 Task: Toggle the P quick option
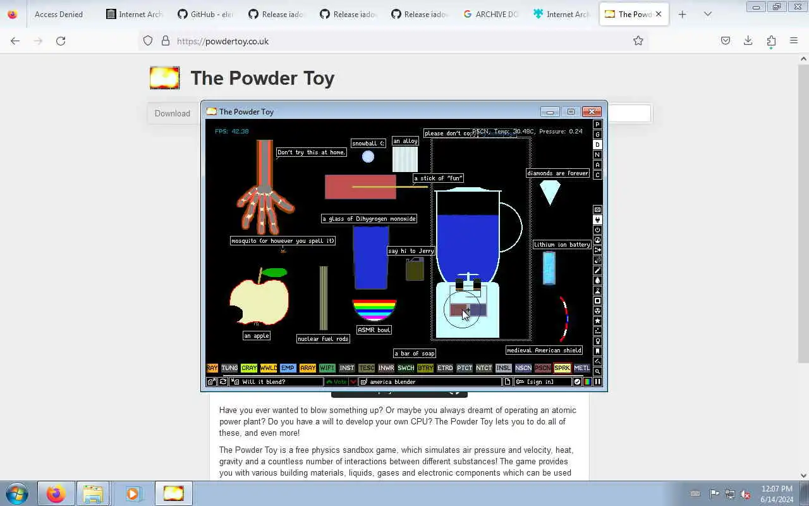[x=597, y=124]
